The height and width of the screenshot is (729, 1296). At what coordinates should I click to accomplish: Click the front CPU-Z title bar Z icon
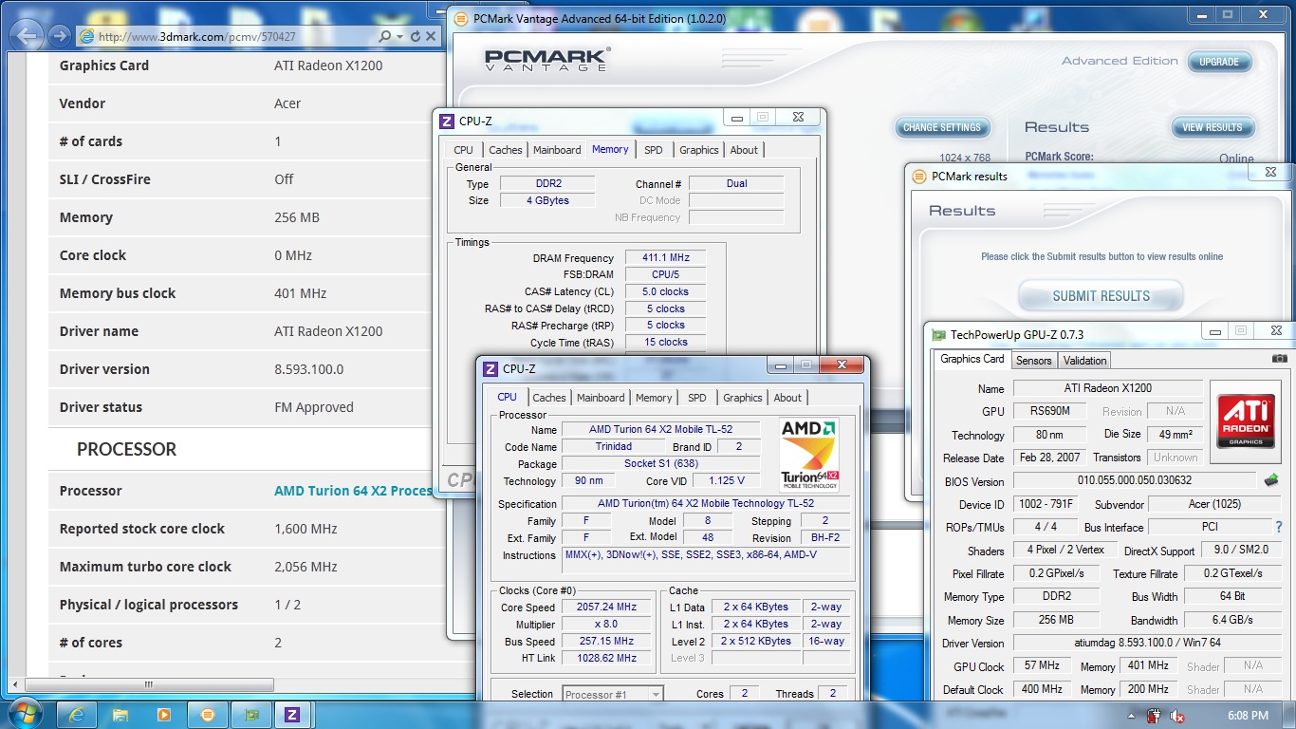coord(491,368)
